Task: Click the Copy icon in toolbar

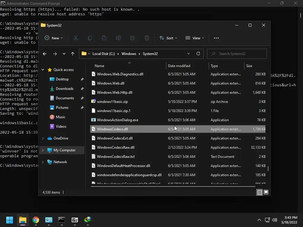Action: click(90, 38)
